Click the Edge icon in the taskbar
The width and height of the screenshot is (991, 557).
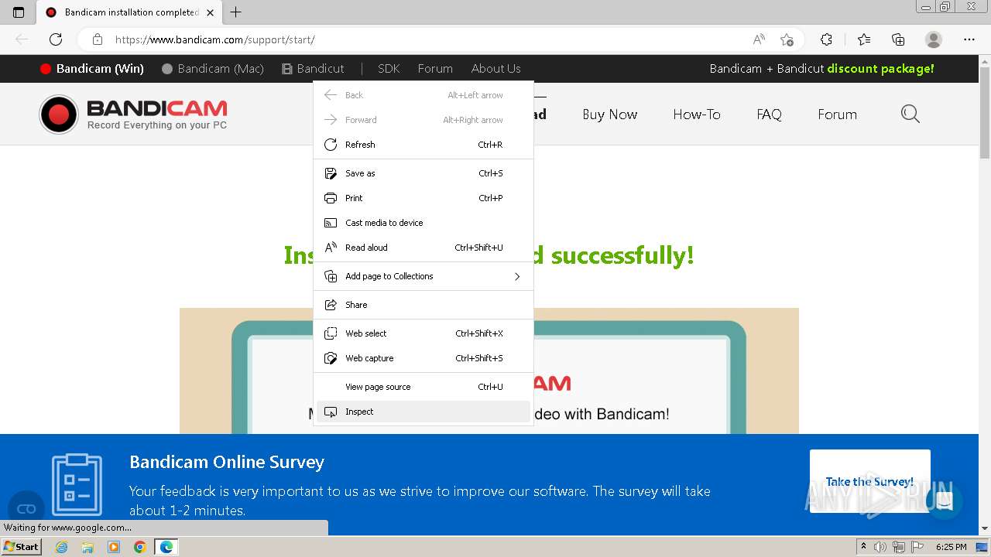166,547
